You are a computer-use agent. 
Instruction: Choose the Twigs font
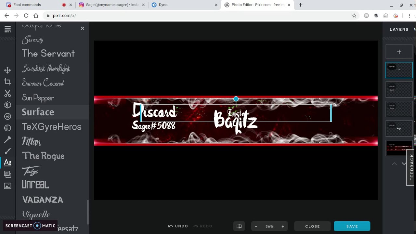(32, 171)
